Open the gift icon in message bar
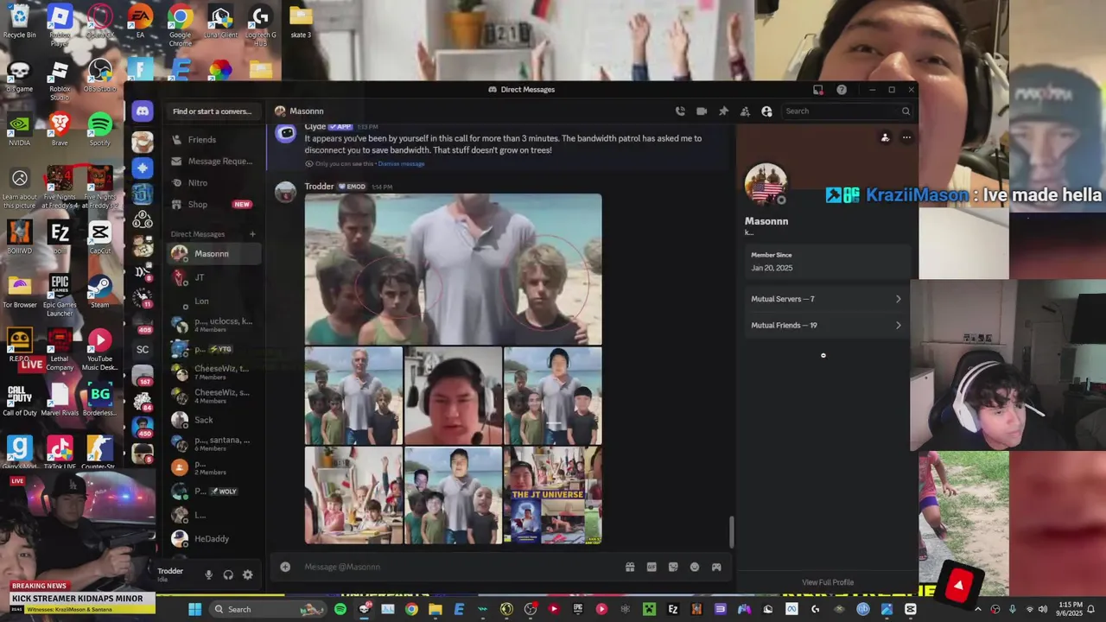 tap(630, 567)
